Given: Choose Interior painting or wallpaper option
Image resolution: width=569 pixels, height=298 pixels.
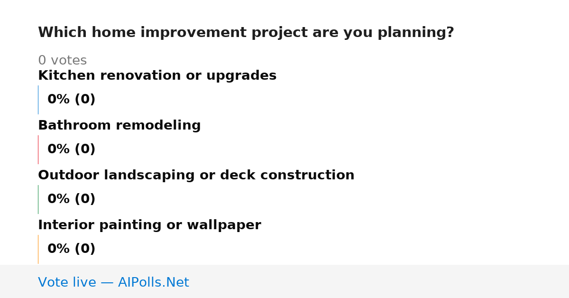Looking at the screenshot, I should pyautogui.click(x=149, y=225).
